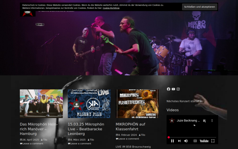Open the Mikrophön Facebook page icon

tap(169, 89)
